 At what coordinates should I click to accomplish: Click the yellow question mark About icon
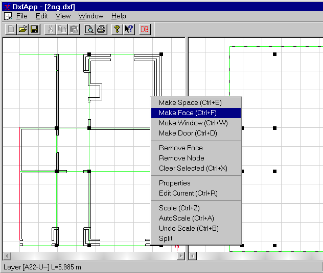tap(117, 30)
